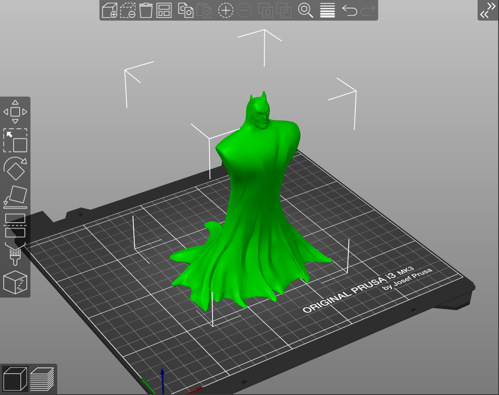Arrange objects on the bed
Viewport: 499px width, 395px height.
(164, 10)
